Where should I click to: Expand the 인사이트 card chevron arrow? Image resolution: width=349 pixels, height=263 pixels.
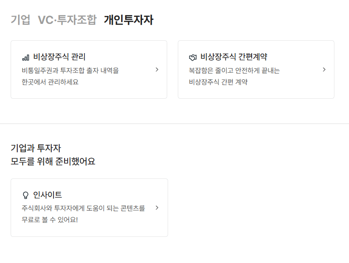coord(157,208)
